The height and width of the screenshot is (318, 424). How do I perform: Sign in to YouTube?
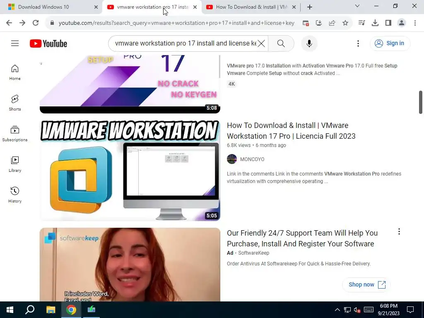tap(390, 43)
